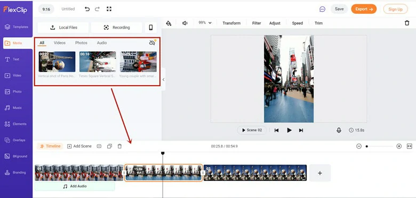
Task: Skip to previous scene
Action: pos(276,130)
